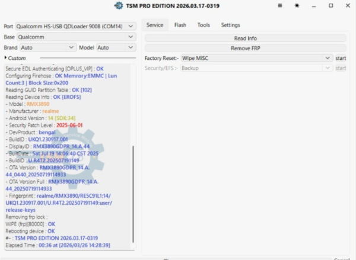The width and height of the screenshot is (356, 260).
Task: Click the '#- : TSM PRO EDITION' log line
Action: (x=52, y=238)
